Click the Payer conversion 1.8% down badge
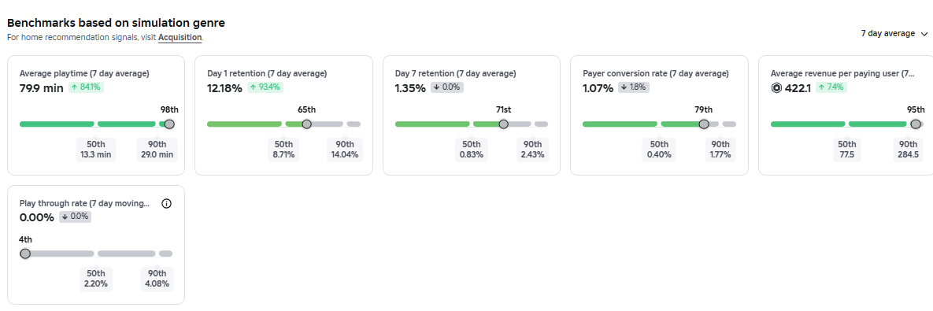The height and width of the screenshot is (311, 933). click(x=634, y=87)
